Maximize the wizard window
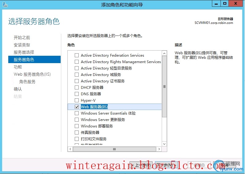 click(225, 3)
